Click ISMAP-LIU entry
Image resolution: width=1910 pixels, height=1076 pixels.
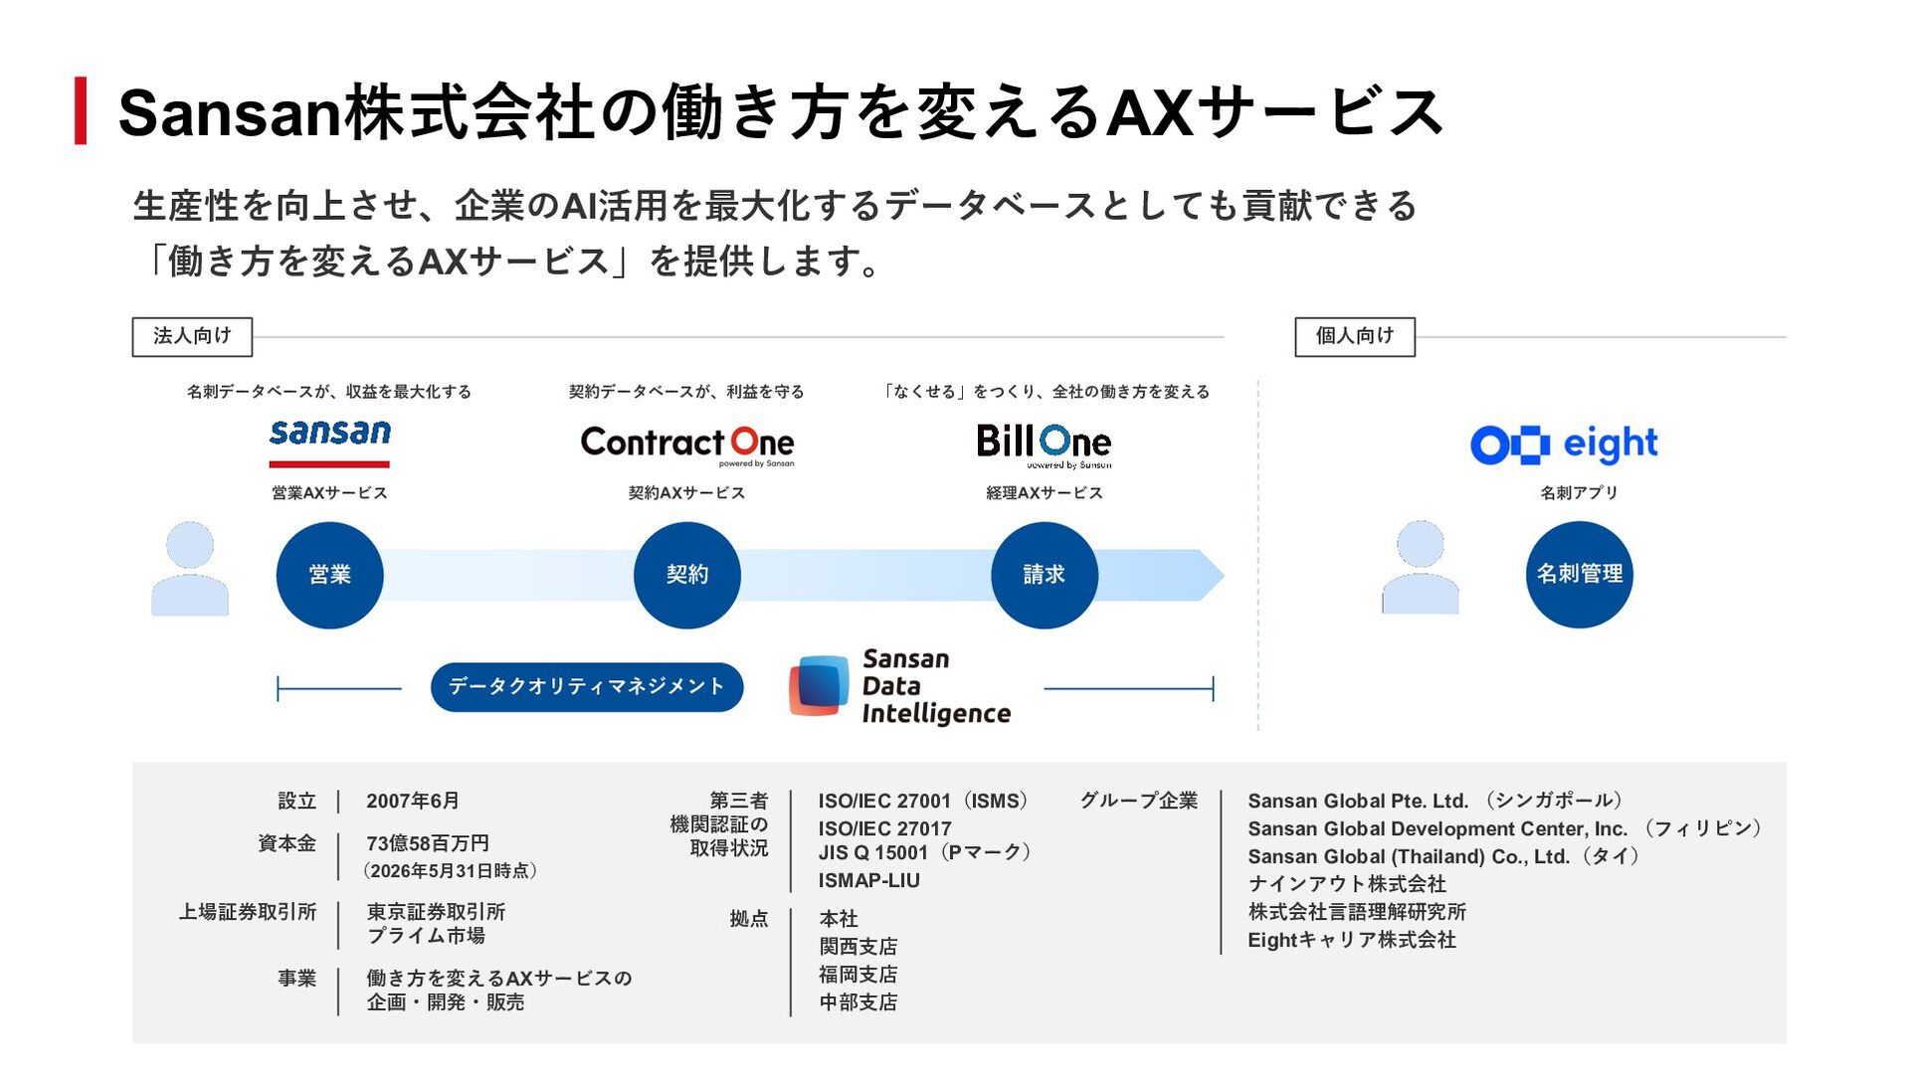coord(868,881)
